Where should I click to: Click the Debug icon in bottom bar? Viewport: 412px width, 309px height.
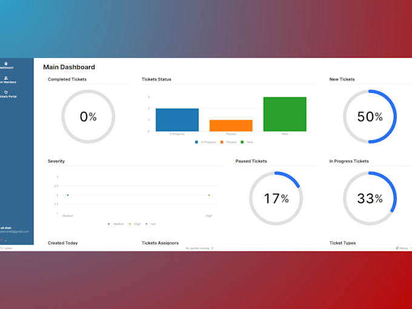tap(397, 248)
